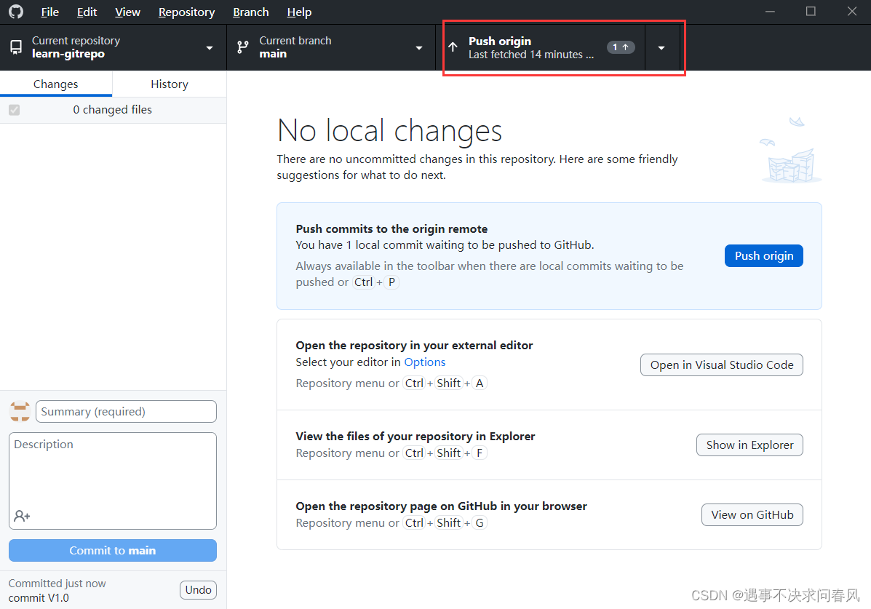The image size is (871, 609).
Task: Open the Branch menu
Action: pyautogui.click(x=250, y=12)
